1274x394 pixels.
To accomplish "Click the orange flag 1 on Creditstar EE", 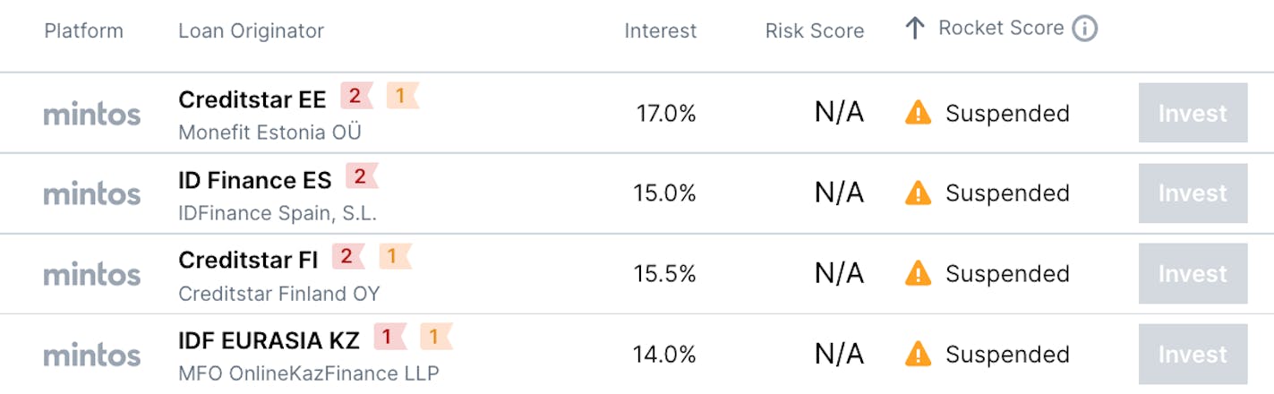I will 402,96.
